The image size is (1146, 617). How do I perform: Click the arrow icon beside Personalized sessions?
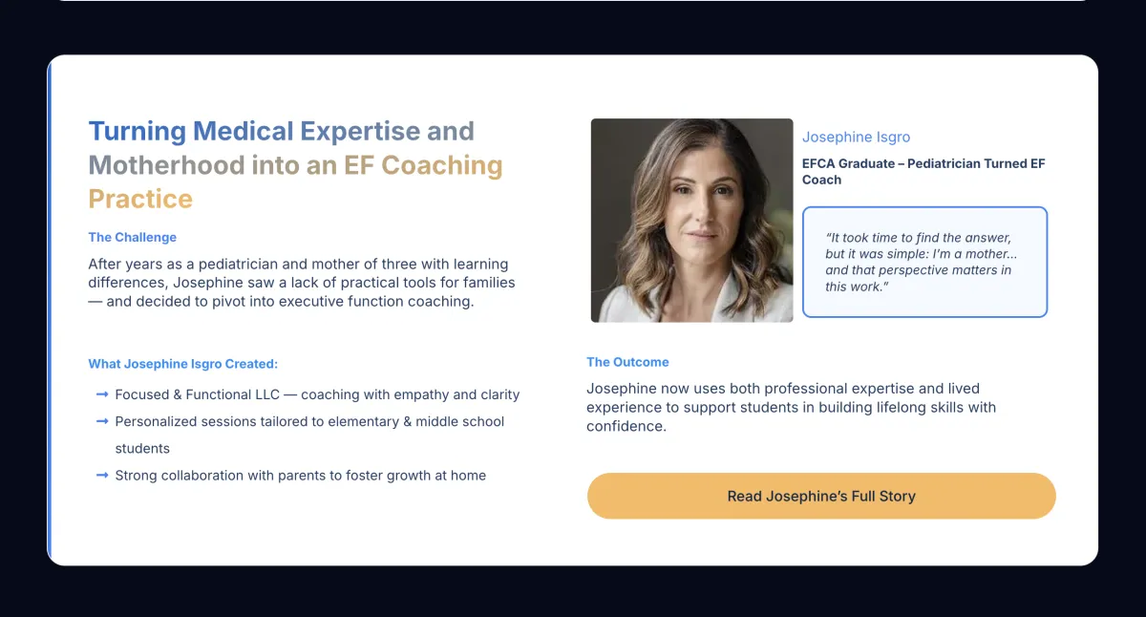102,420
